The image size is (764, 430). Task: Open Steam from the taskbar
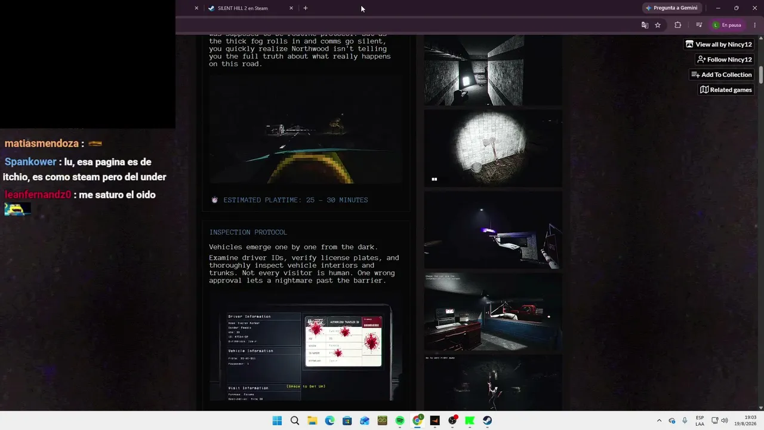point(487,420)
